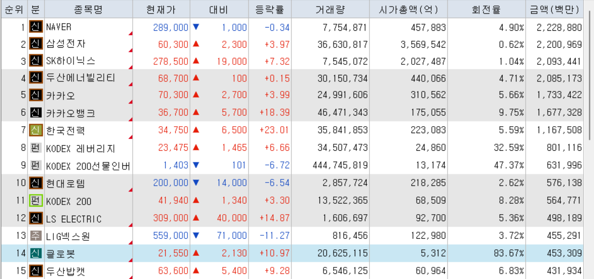Click the blue down arrow in KODEX 200선물인버 row

pyautogui.click(x=196, y=165)
